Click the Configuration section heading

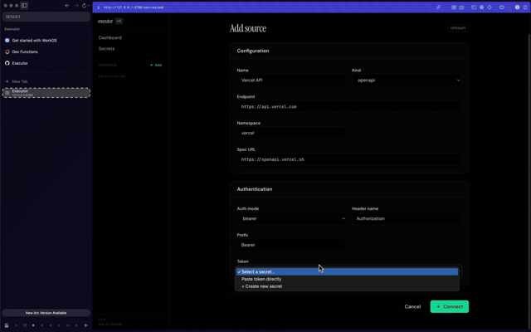(x=253, y=51)
